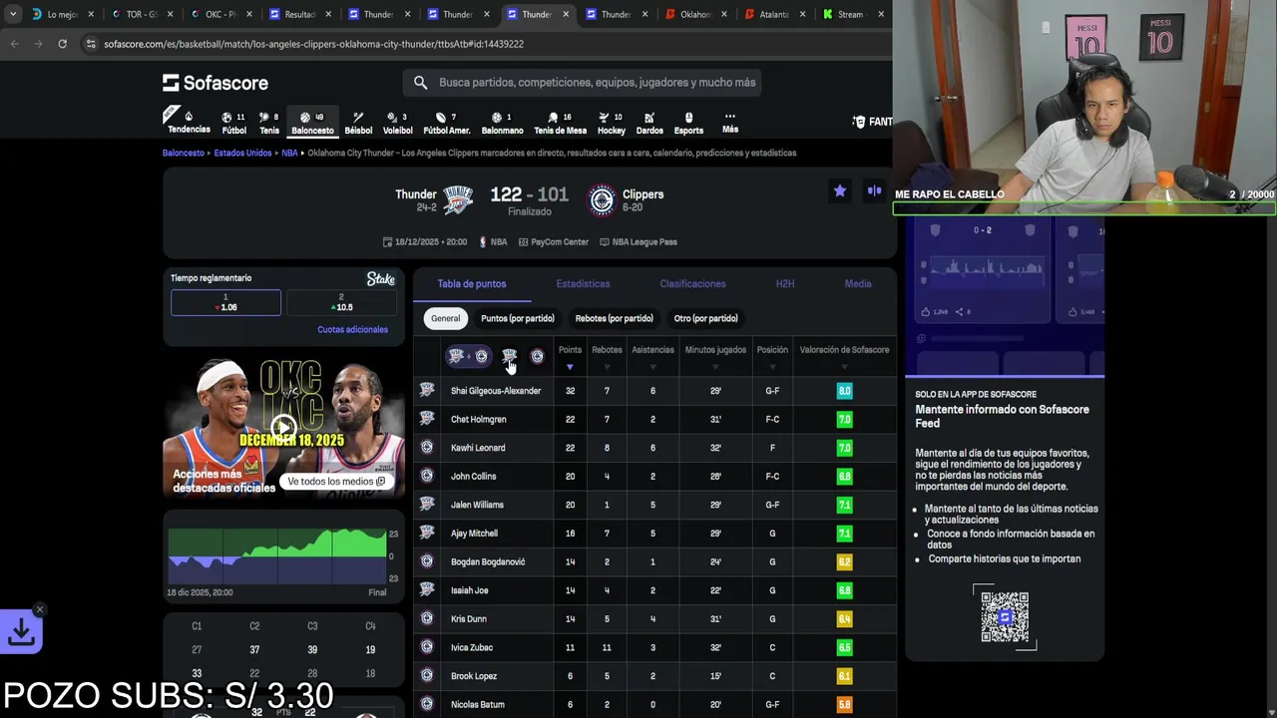The image size is (1277, 718).
Task: Open the Fantasy link in header
Action: tap(873, 122)
